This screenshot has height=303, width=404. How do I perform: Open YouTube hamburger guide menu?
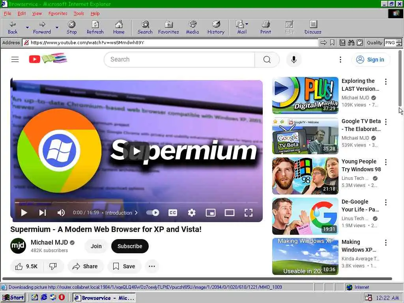point(15,60)
